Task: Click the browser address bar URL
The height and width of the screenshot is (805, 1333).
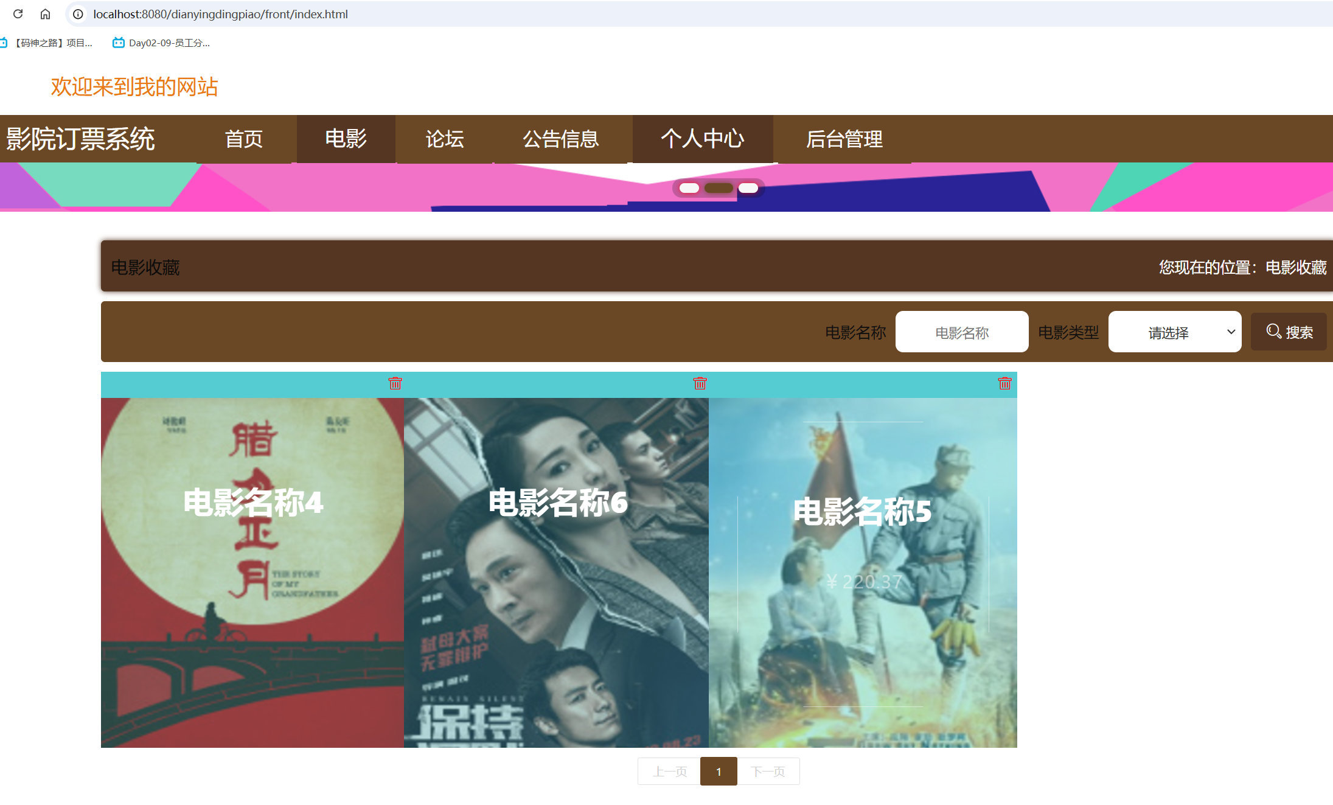Action: click(x=220, y=14)
